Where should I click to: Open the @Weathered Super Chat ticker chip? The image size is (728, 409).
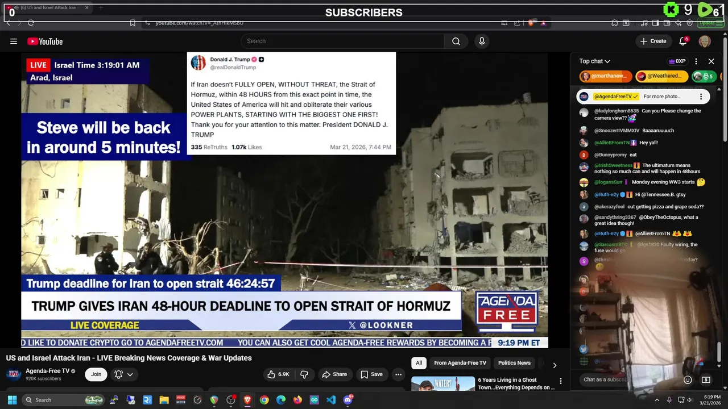click(x=661, y=76)
